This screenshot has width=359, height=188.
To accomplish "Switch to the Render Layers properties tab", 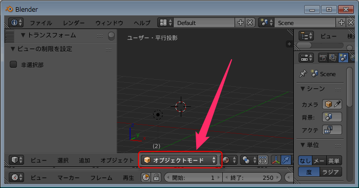I will [333, 58].
